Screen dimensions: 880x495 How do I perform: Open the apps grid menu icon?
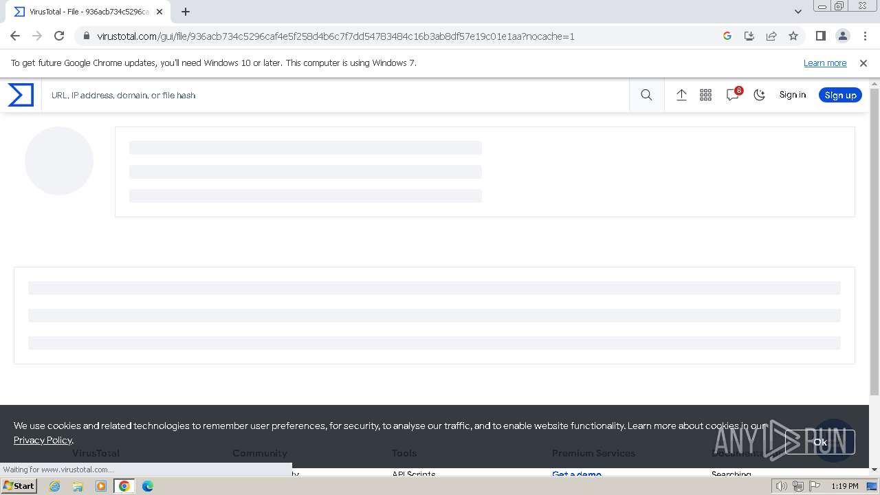705,95
